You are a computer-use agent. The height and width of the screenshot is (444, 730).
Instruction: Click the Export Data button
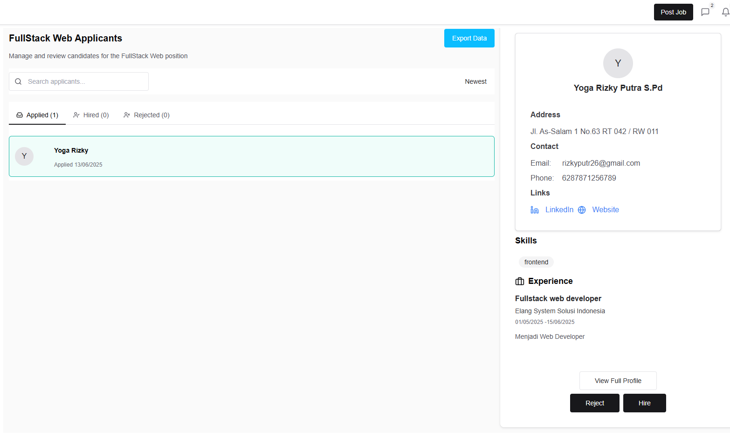click(469, 38)
